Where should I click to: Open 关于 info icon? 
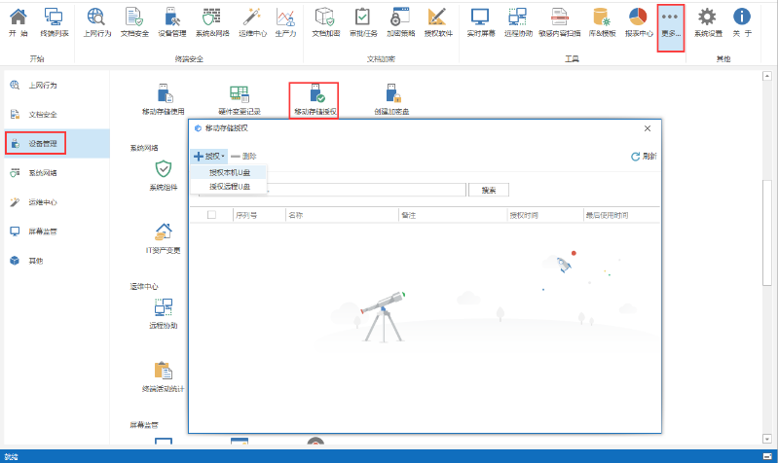tap(742, 22)
